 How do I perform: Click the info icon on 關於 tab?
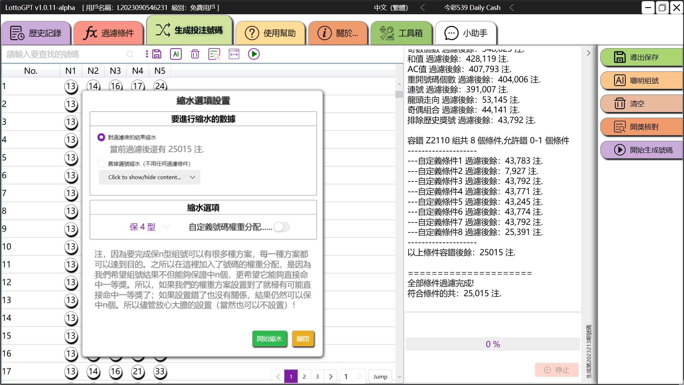pyautogui.click(x=325, y=33)
